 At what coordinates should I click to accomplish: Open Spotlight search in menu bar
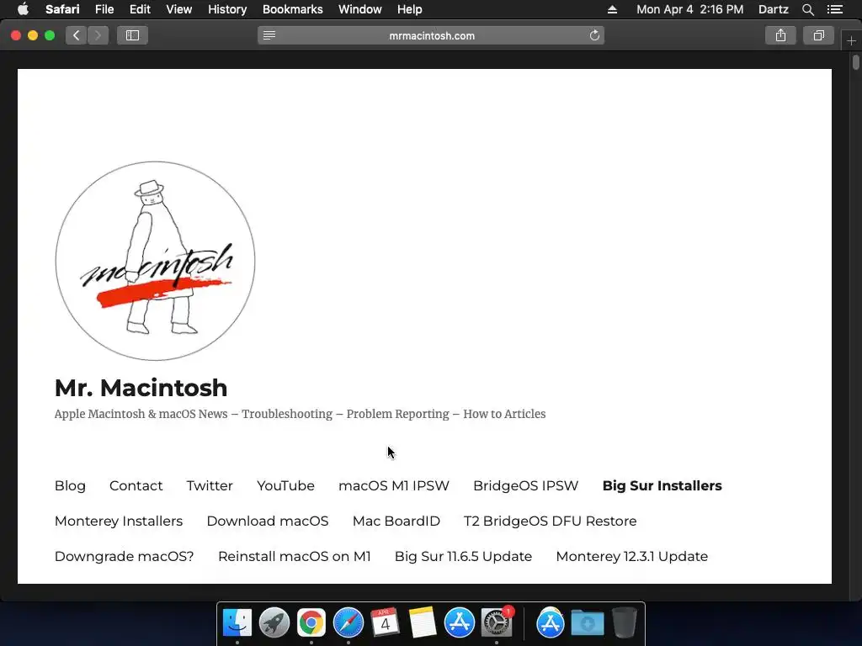coord(807,9)
